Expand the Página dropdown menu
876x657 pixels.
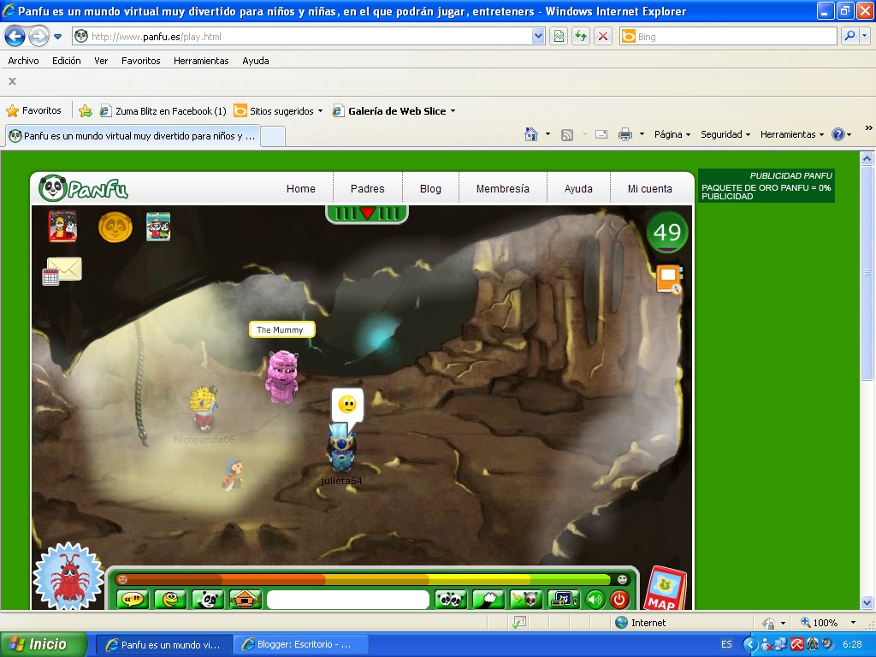672,134
